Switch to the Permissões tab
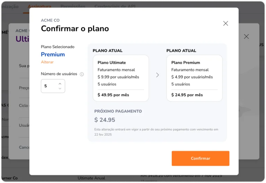Screen dimensions: 266x183 73,7
